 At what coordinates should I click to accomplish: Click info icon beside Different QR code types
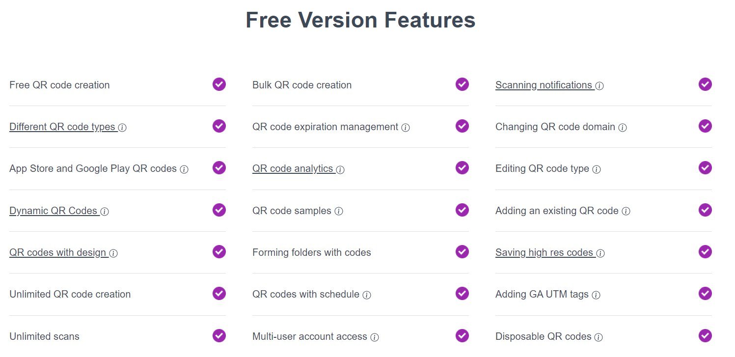pos(122,128)
